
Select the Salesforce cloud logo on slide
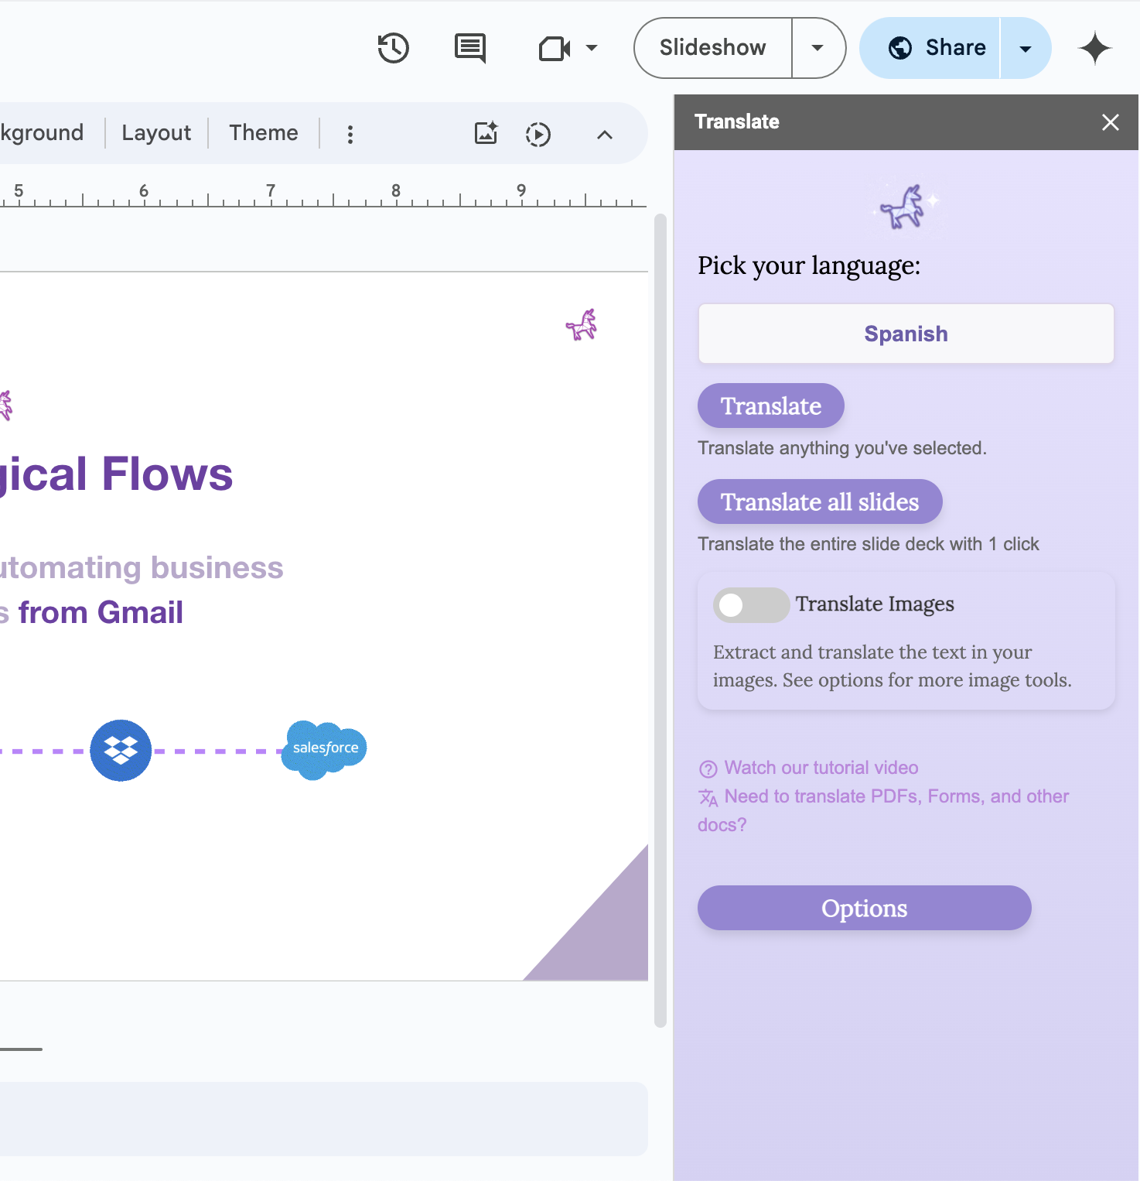pos(324,749)
